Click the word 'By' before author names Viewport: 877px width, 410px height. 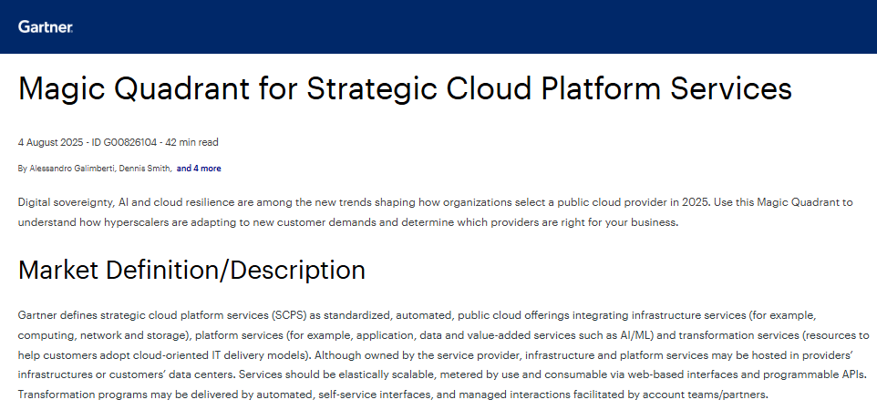click(x=23, y=169)
